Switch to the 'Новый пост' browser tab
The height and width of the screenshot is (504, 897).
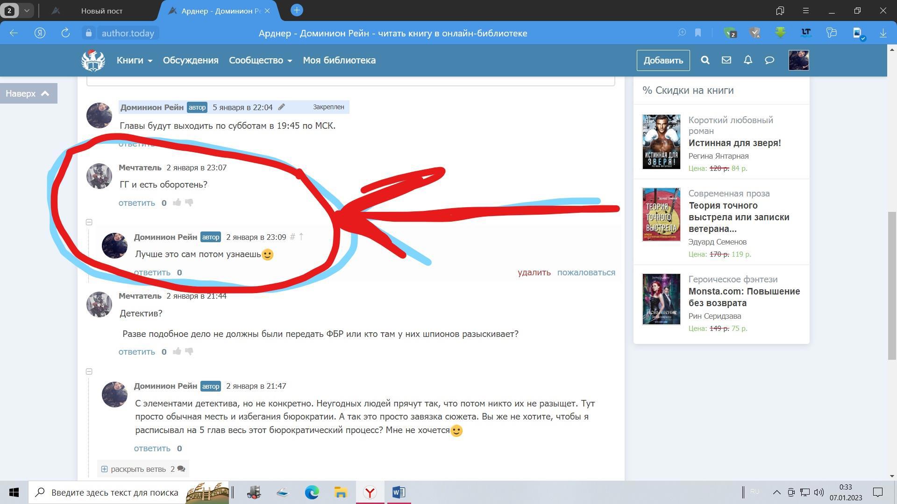click(101, 11)
